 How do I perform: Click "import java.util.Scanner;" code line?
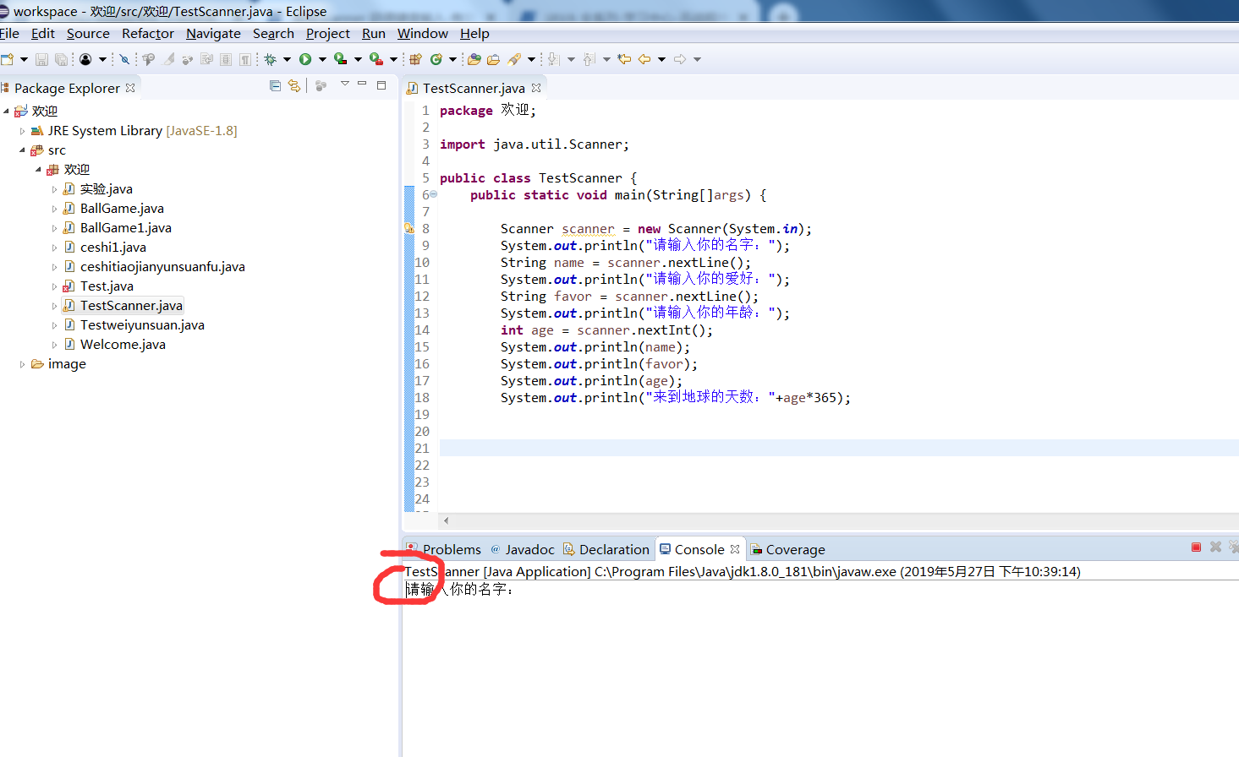coord(535,144)
